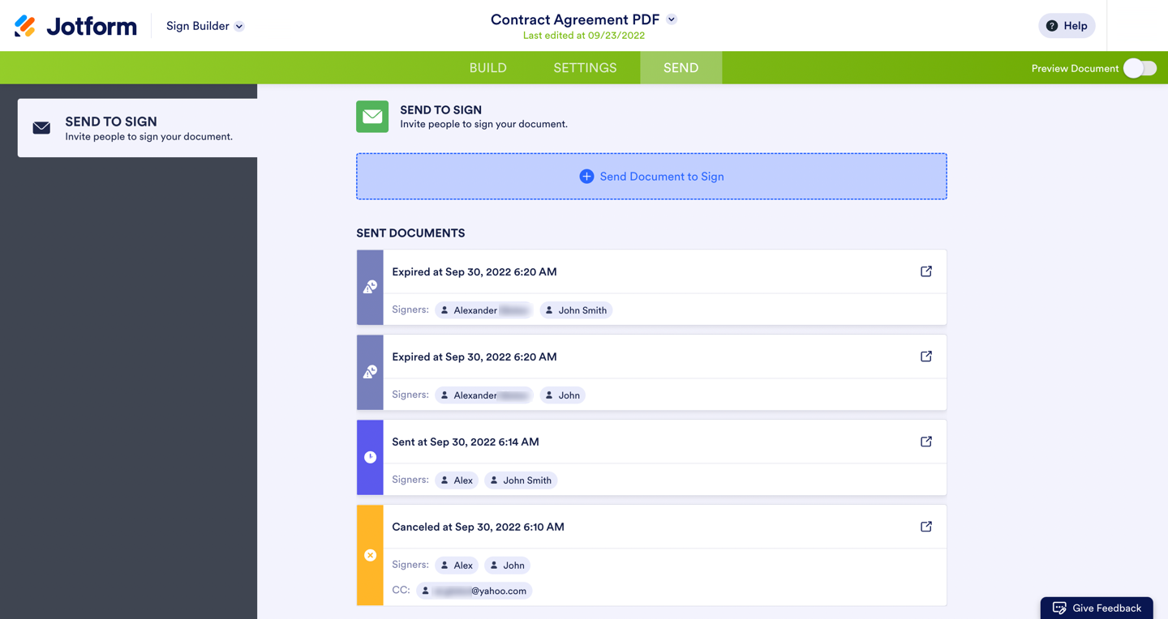Image resolution: width=1168 pixels, height=619 pixels.
Task: Click the Alex signer chip in canceled document
Action: point(456,566)
